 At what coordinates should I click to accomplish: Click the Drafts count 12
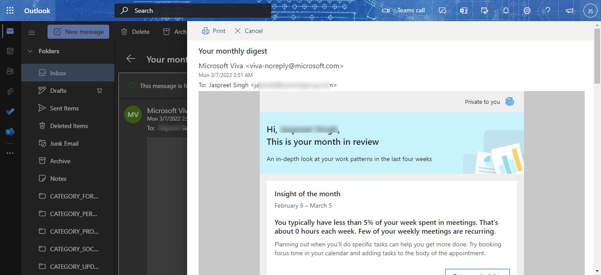coord(100,91)
